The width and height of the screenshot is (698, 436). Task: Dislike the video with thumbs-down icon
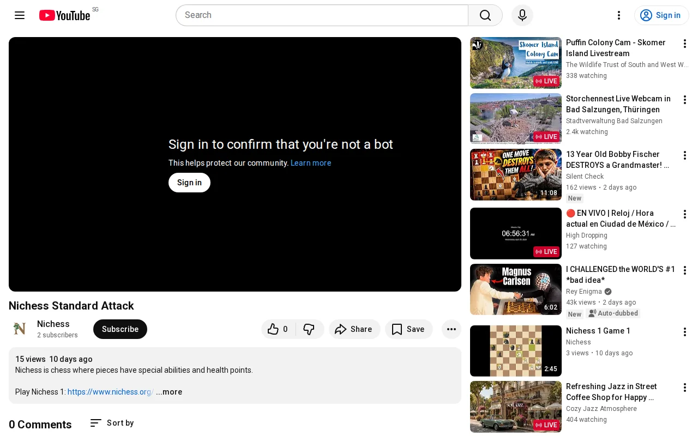point(309,329)
